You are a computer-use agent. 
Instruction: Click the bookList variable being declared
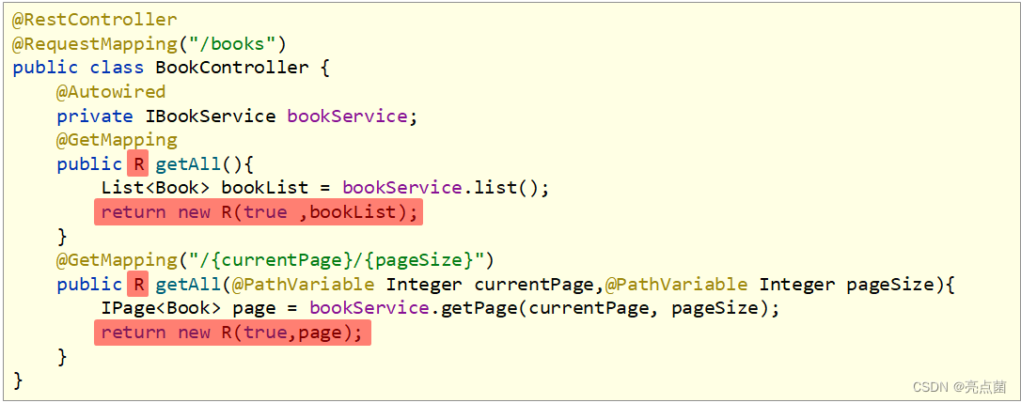(x=265, y=188)
